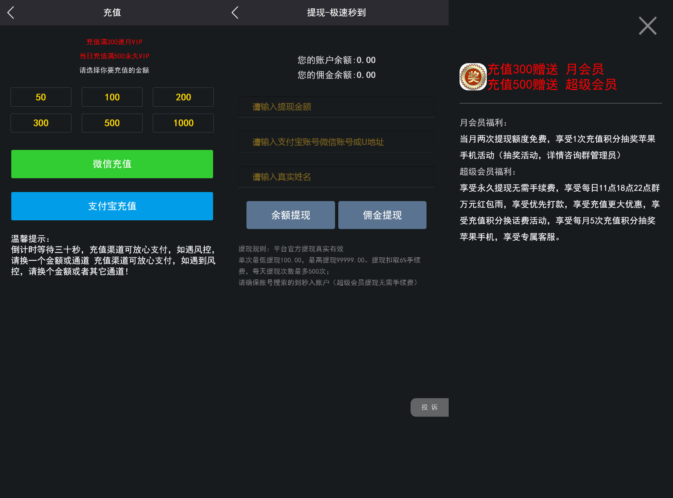Select the 200 recharge amount
The height and width of the screenshot is (498, 673).
pyautogui.click(x=183, y=97)
